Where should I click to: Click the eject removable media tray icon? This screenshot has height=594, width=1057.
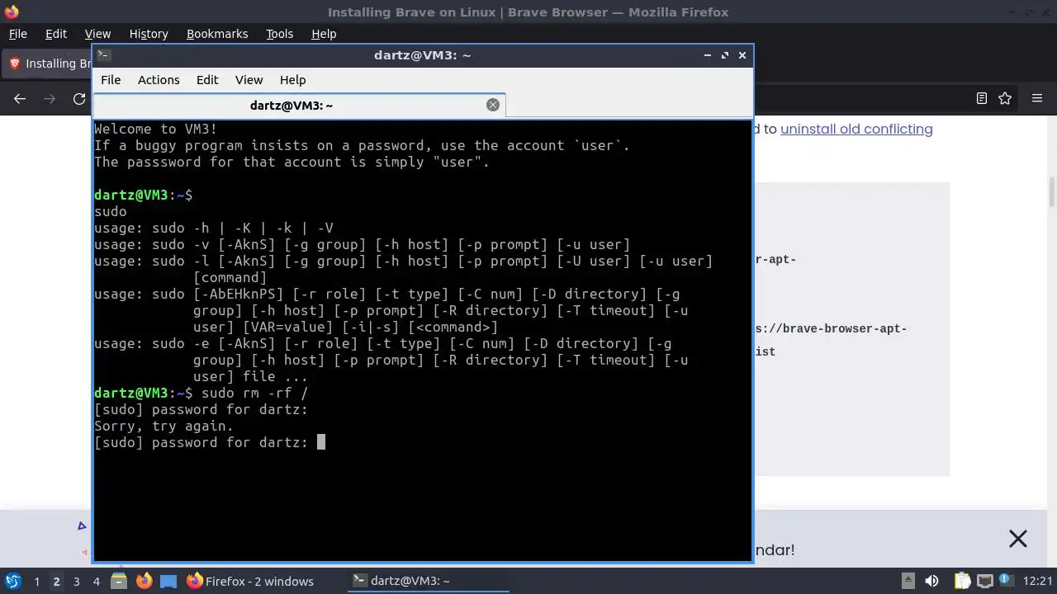908,581
